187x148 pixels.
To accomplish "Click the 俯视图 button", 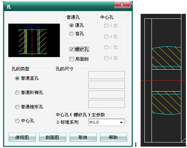I will pyautogui.click(x=22, y=137).
